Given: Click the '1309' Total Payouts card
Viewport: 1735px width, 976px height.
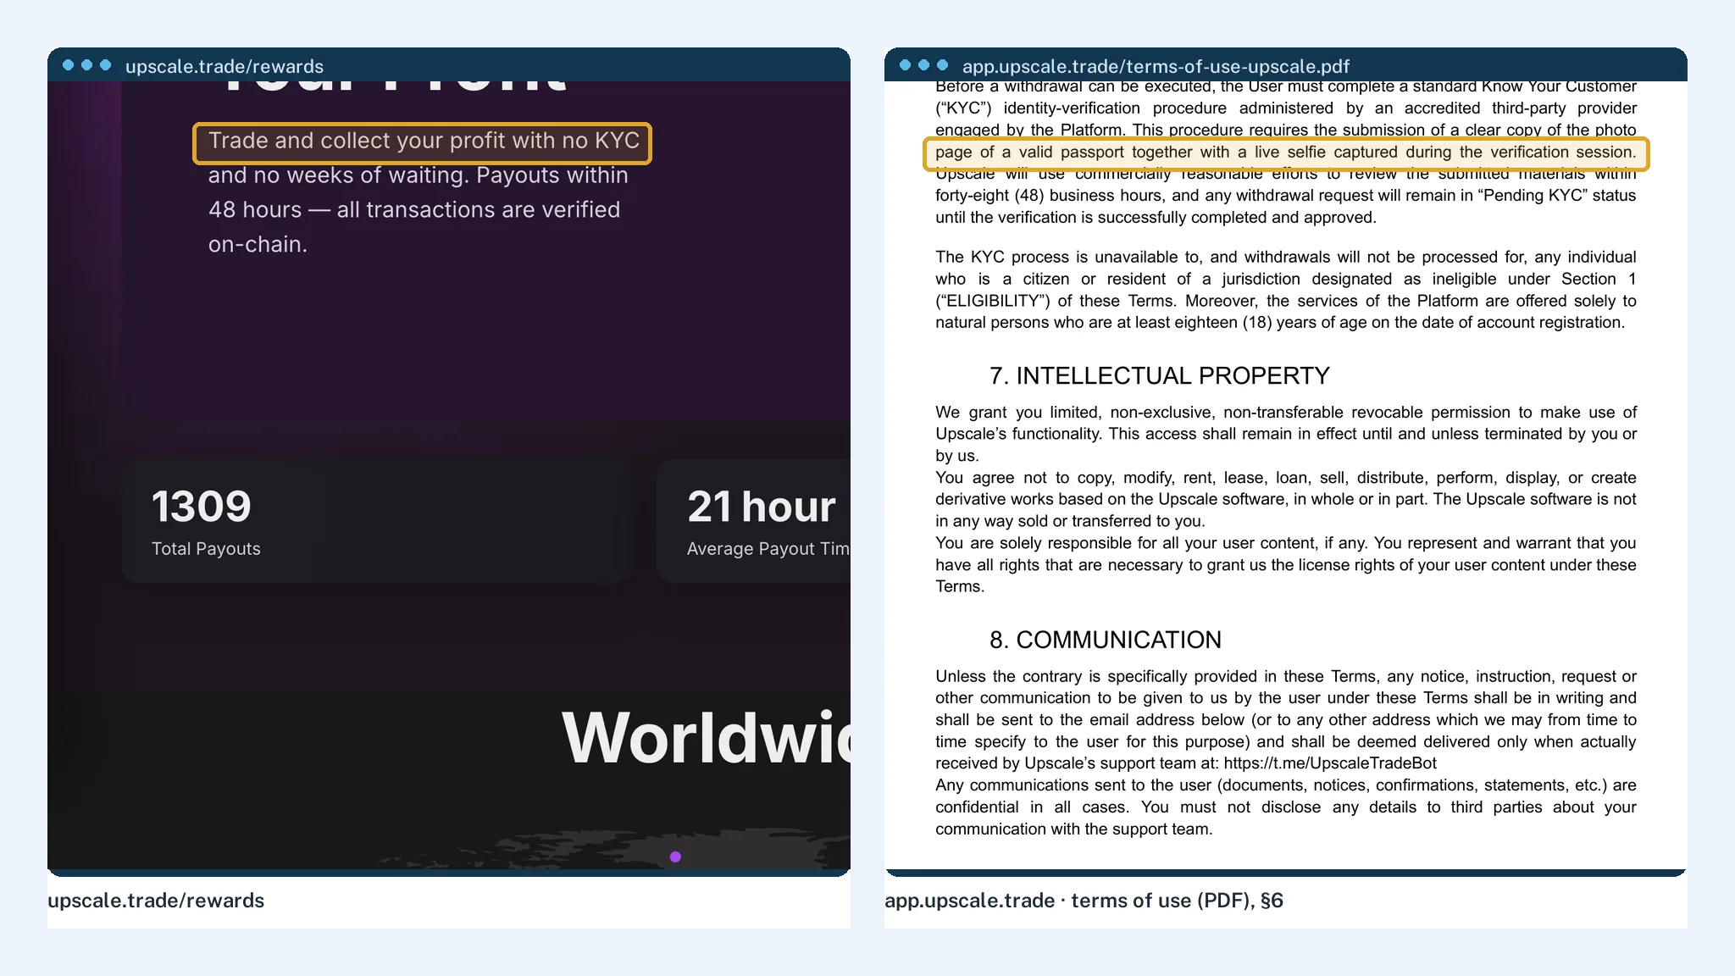Looking at the screenshot, I should click(x=377, y=521).
